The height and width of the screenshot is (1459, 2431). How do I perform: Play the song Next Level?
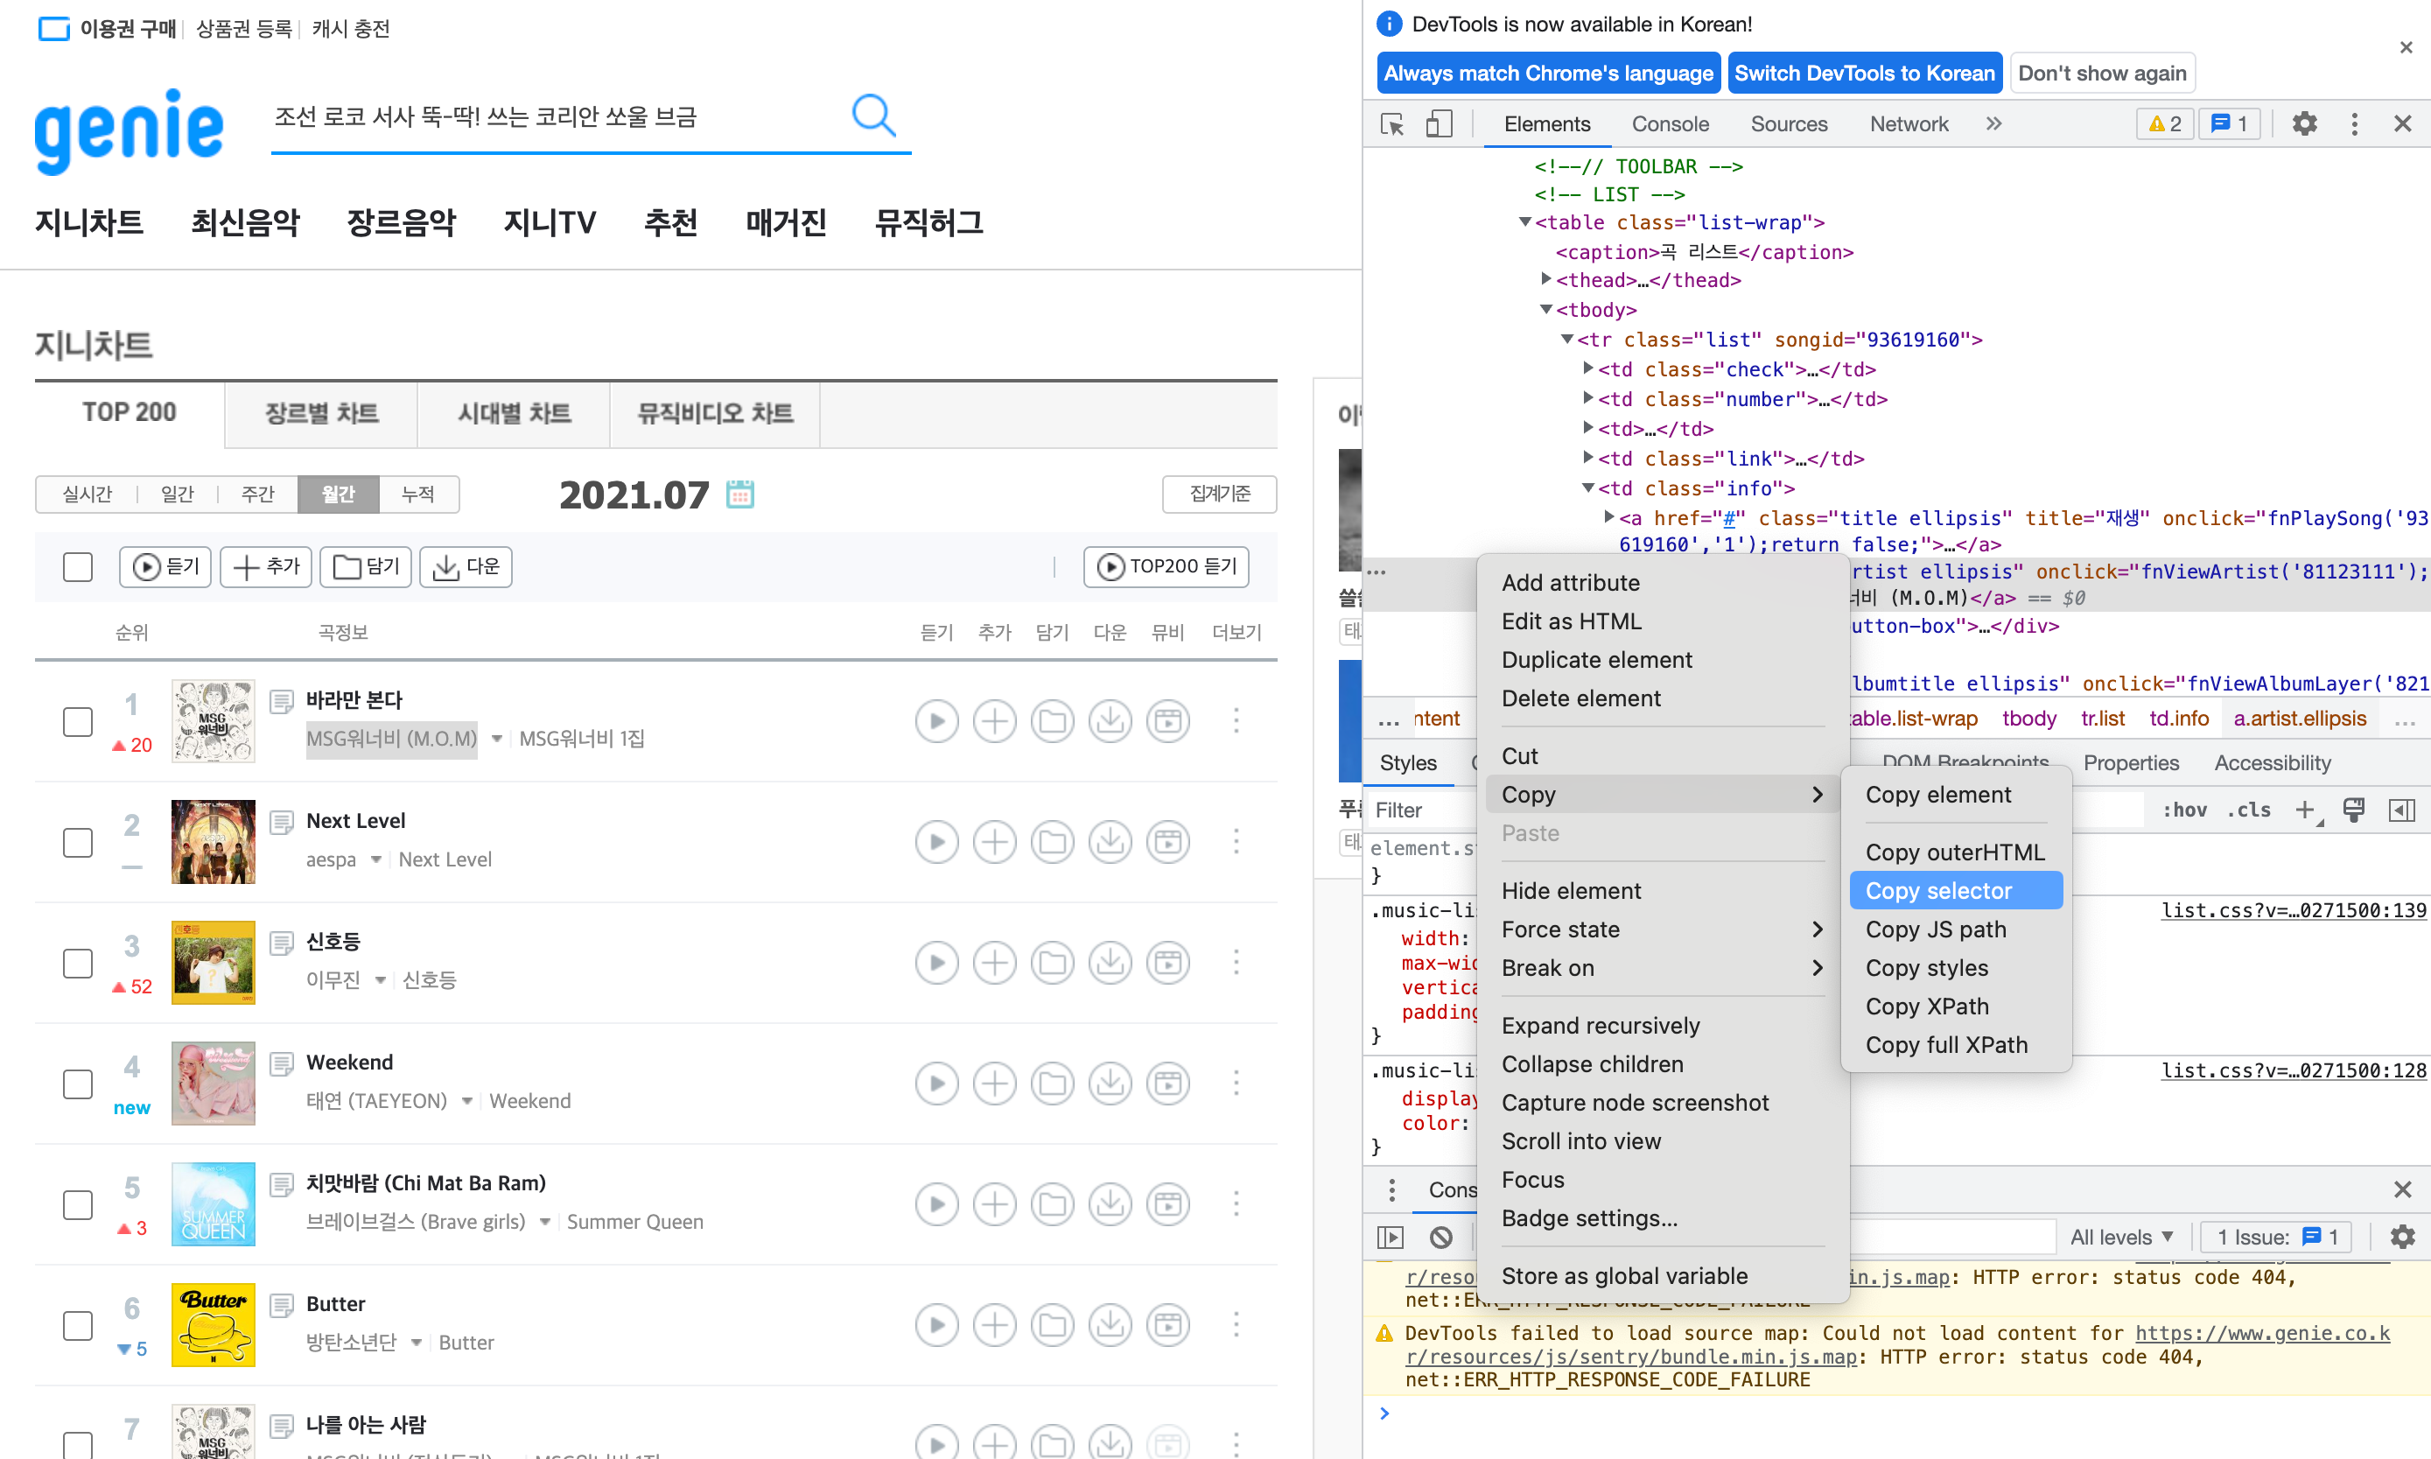[935, 842]
